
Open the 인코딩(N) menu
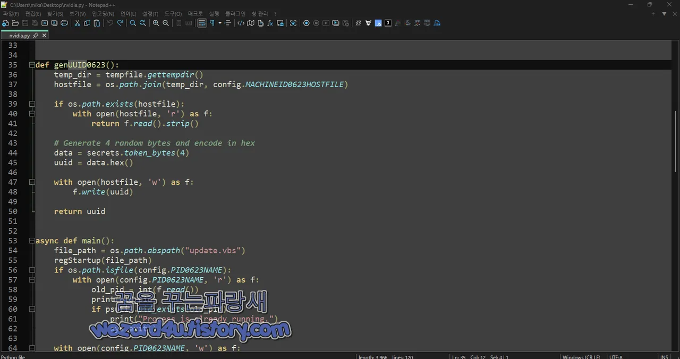[103, 13]
